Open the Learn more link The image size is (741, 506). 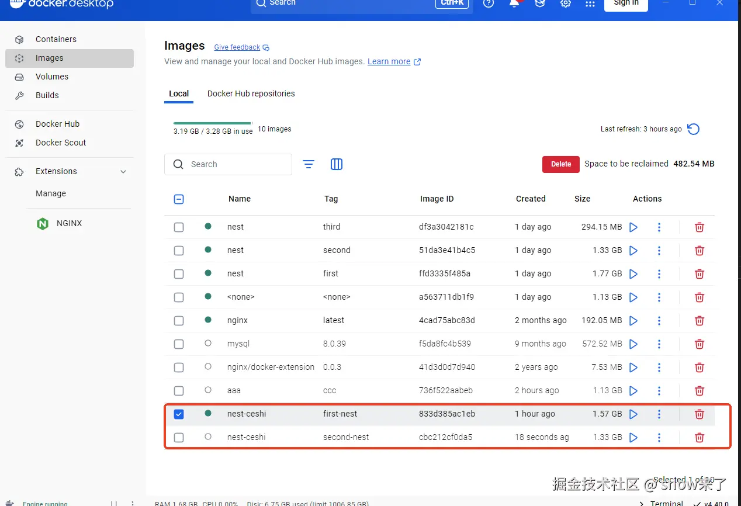(394, 61)
